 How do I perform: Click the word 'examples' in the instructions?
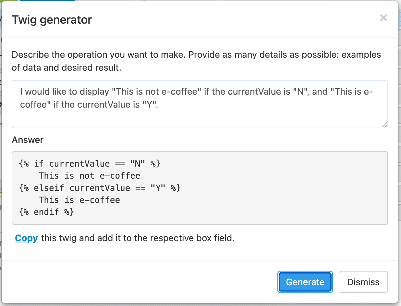[x=362, y=54]
